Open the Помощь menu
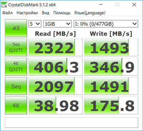Image resolution: width=143 pixels, height=131 pixels. [62, 13]
